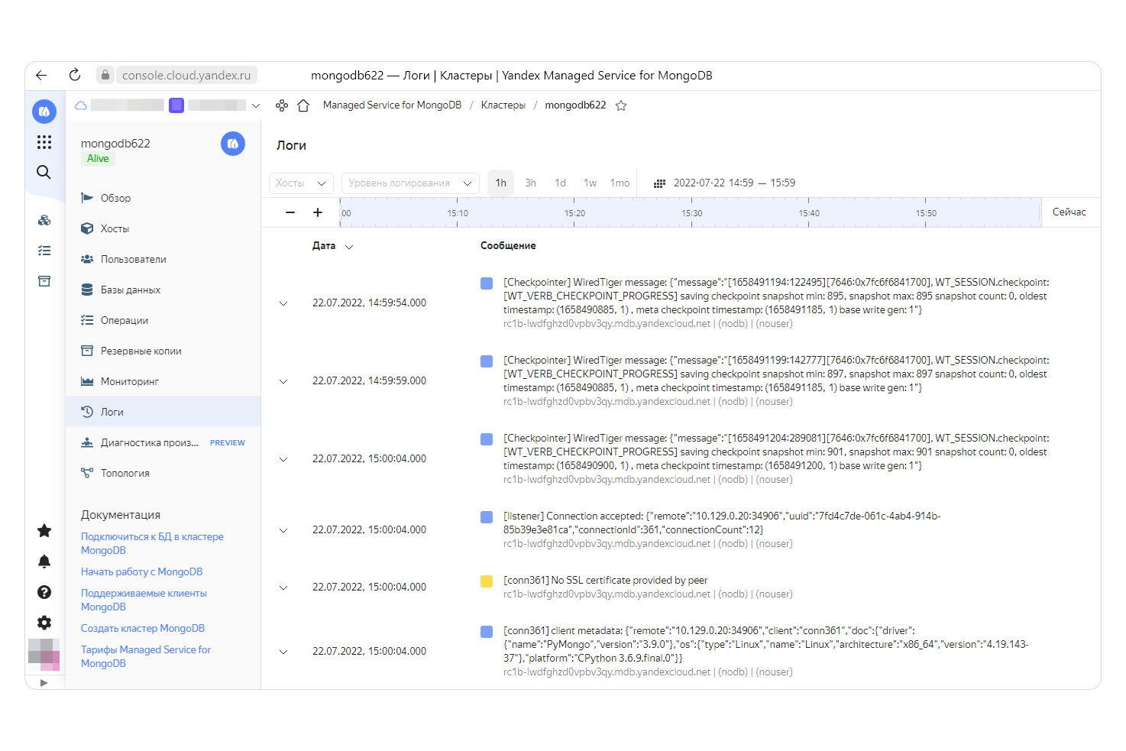Open the Хосты section
Screen dimensions: 1126x751
[x=163, y=228]
